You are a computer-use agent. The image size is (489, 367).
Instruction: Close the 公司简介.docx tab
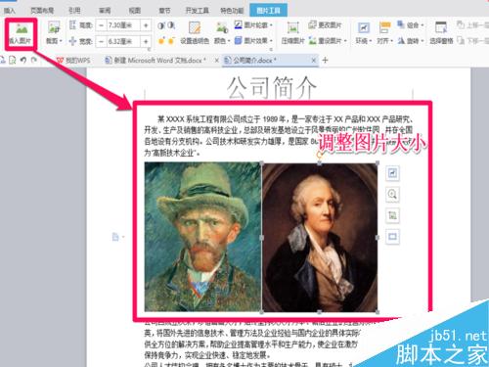[313, 61]
